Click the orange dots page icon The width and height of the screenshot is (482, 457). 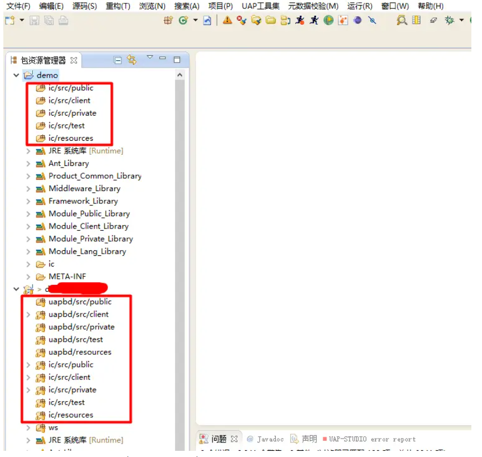(x=343, y=21)
